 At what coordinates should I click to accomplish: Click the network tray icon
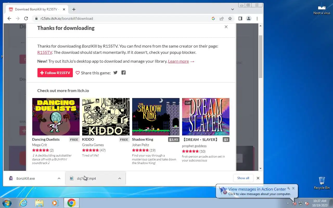[300, 203]
